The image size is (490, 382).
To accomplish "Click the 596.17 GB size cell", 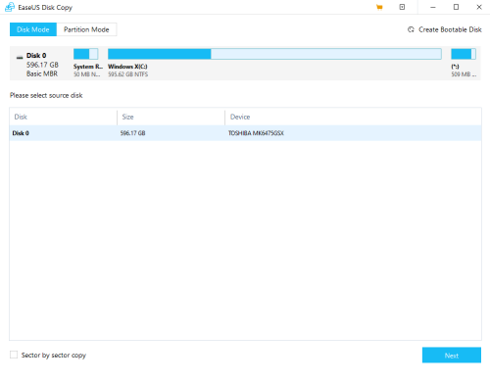I will click(132, 133).
